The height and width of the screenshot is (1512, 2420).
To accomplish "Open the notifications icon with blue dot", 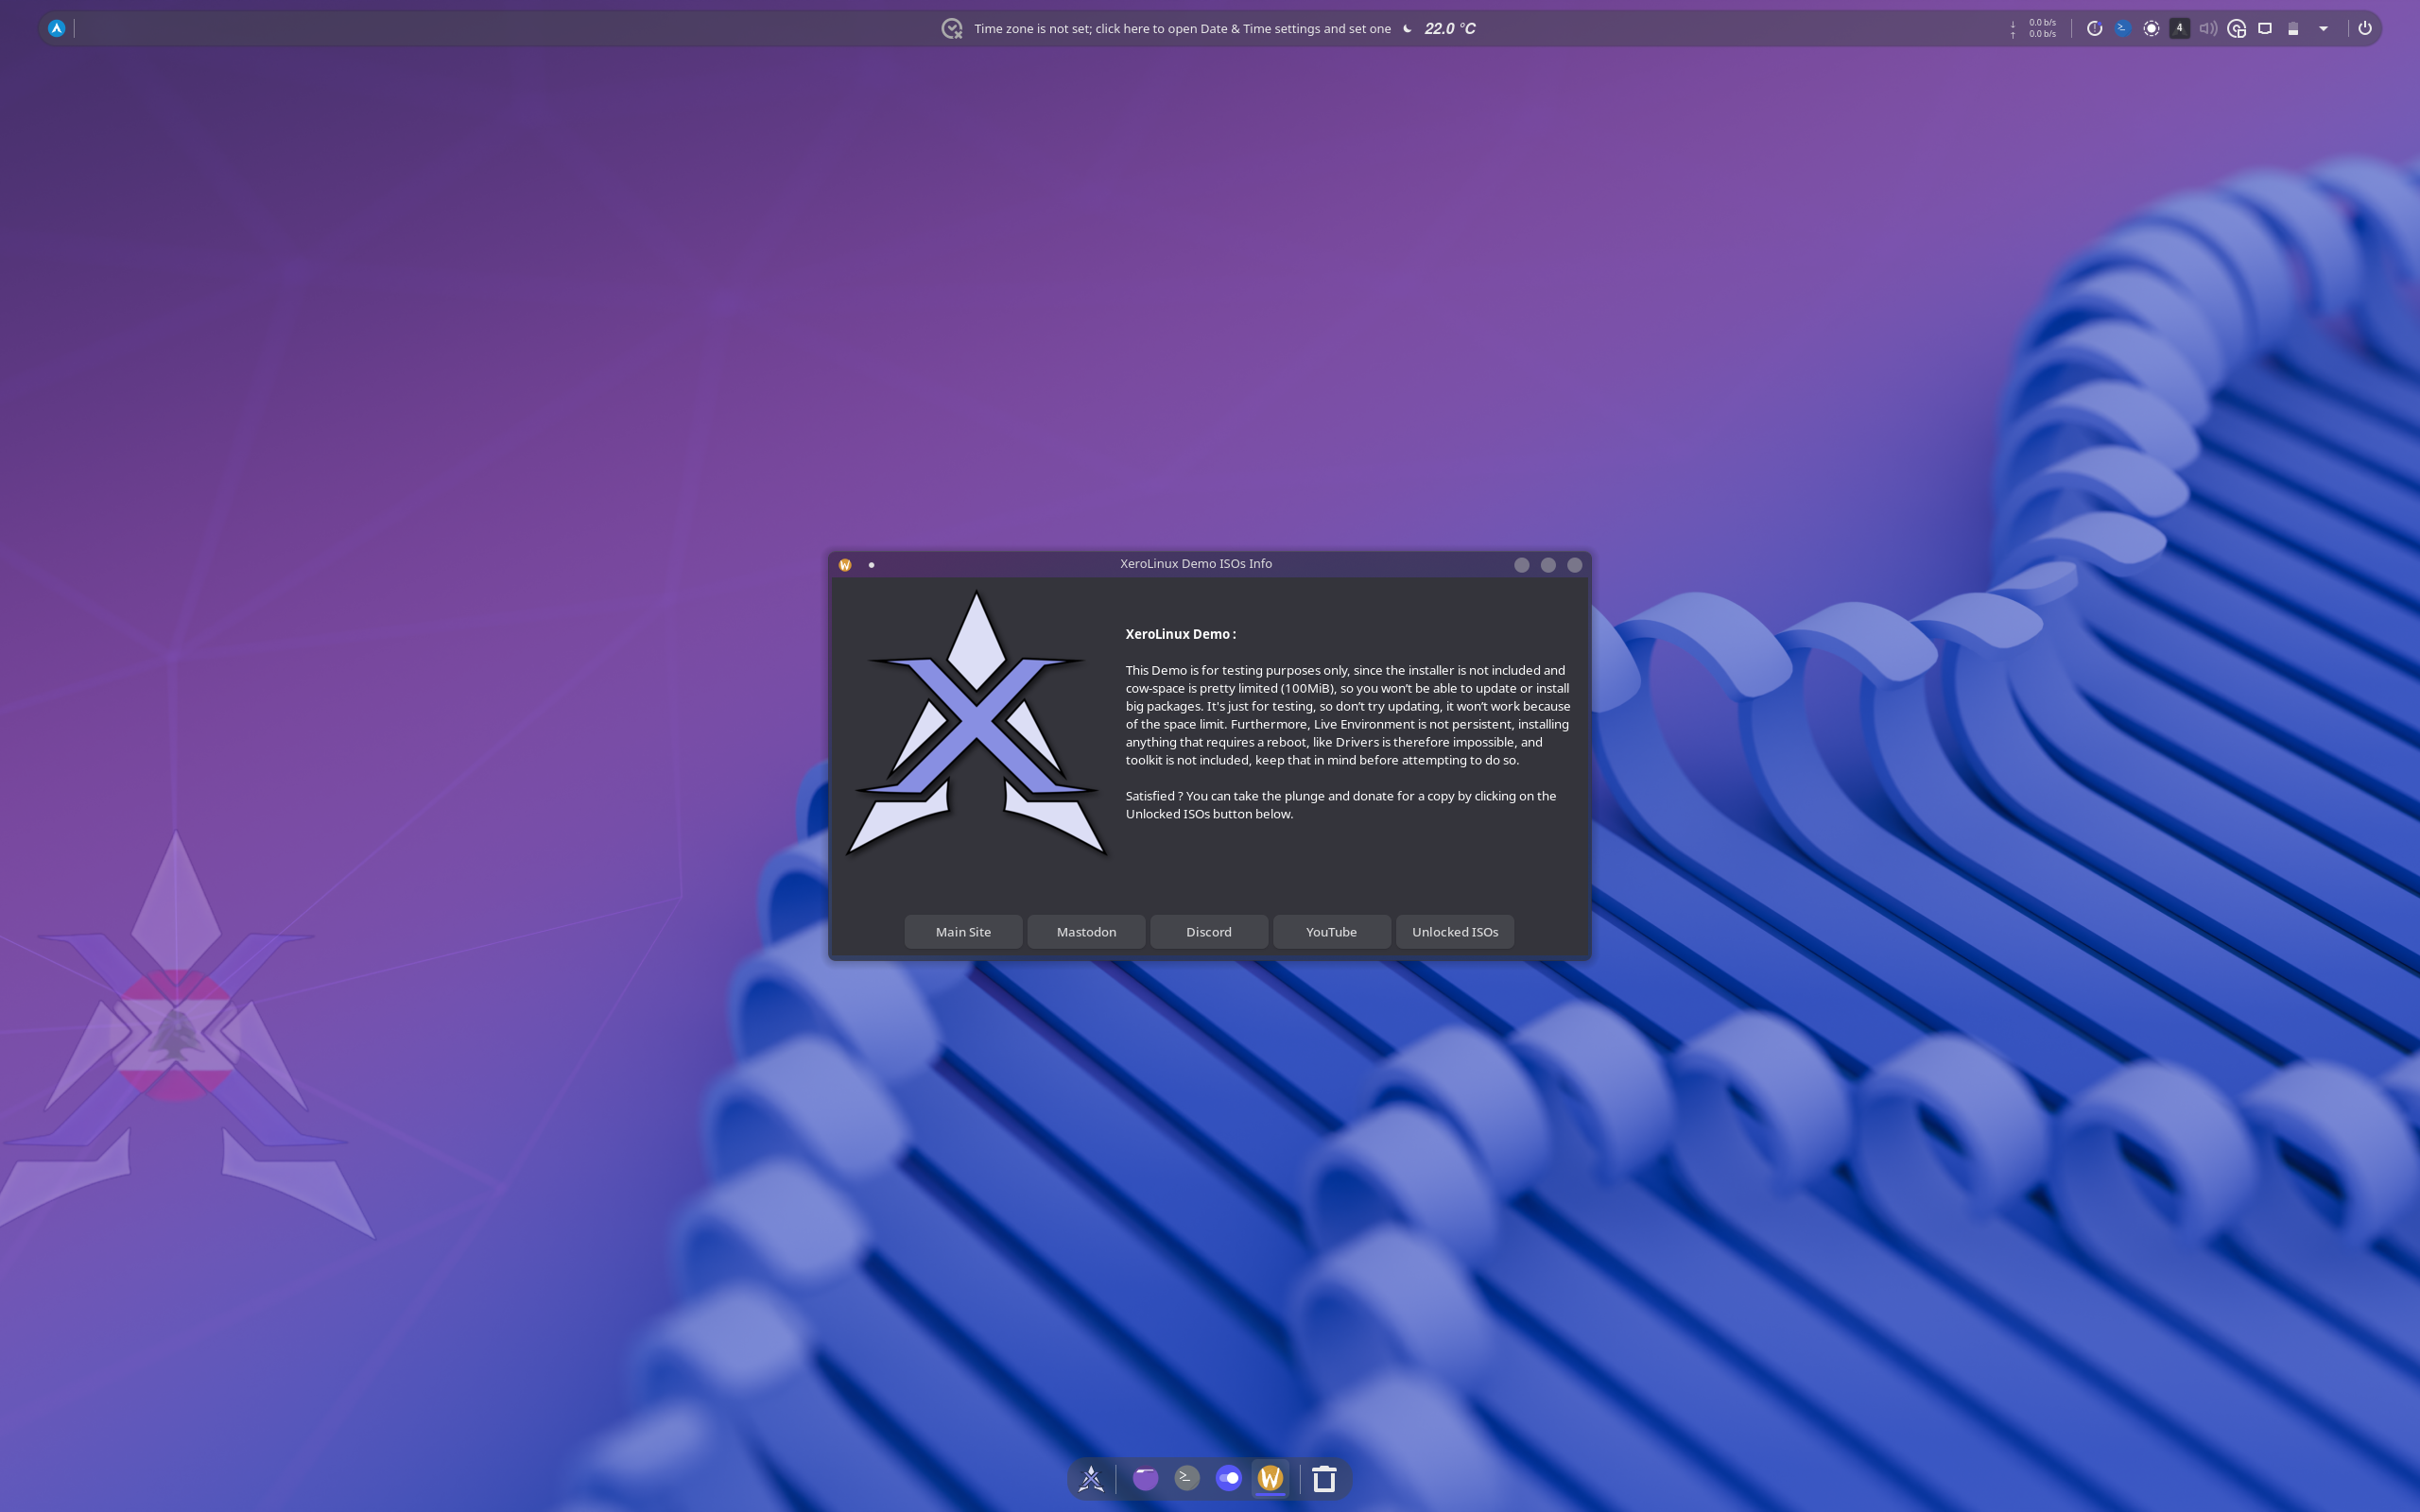I will coord(2094,28).
